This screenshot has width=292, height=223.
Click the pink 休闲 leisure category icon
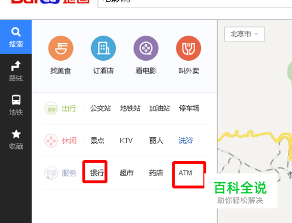pyautogui.click(x=51, y=141)
